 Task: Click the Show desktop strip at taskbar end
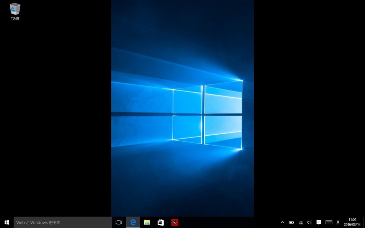(x=364, y=222)
